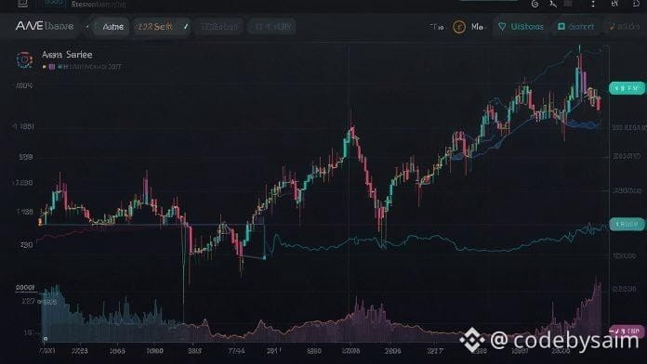Image resolution: width=647 pixels, height=364 pixels.
Task: Click the checkmark beside the 222Selt pill
Action: pyautogui.click(x=186, y=26)
